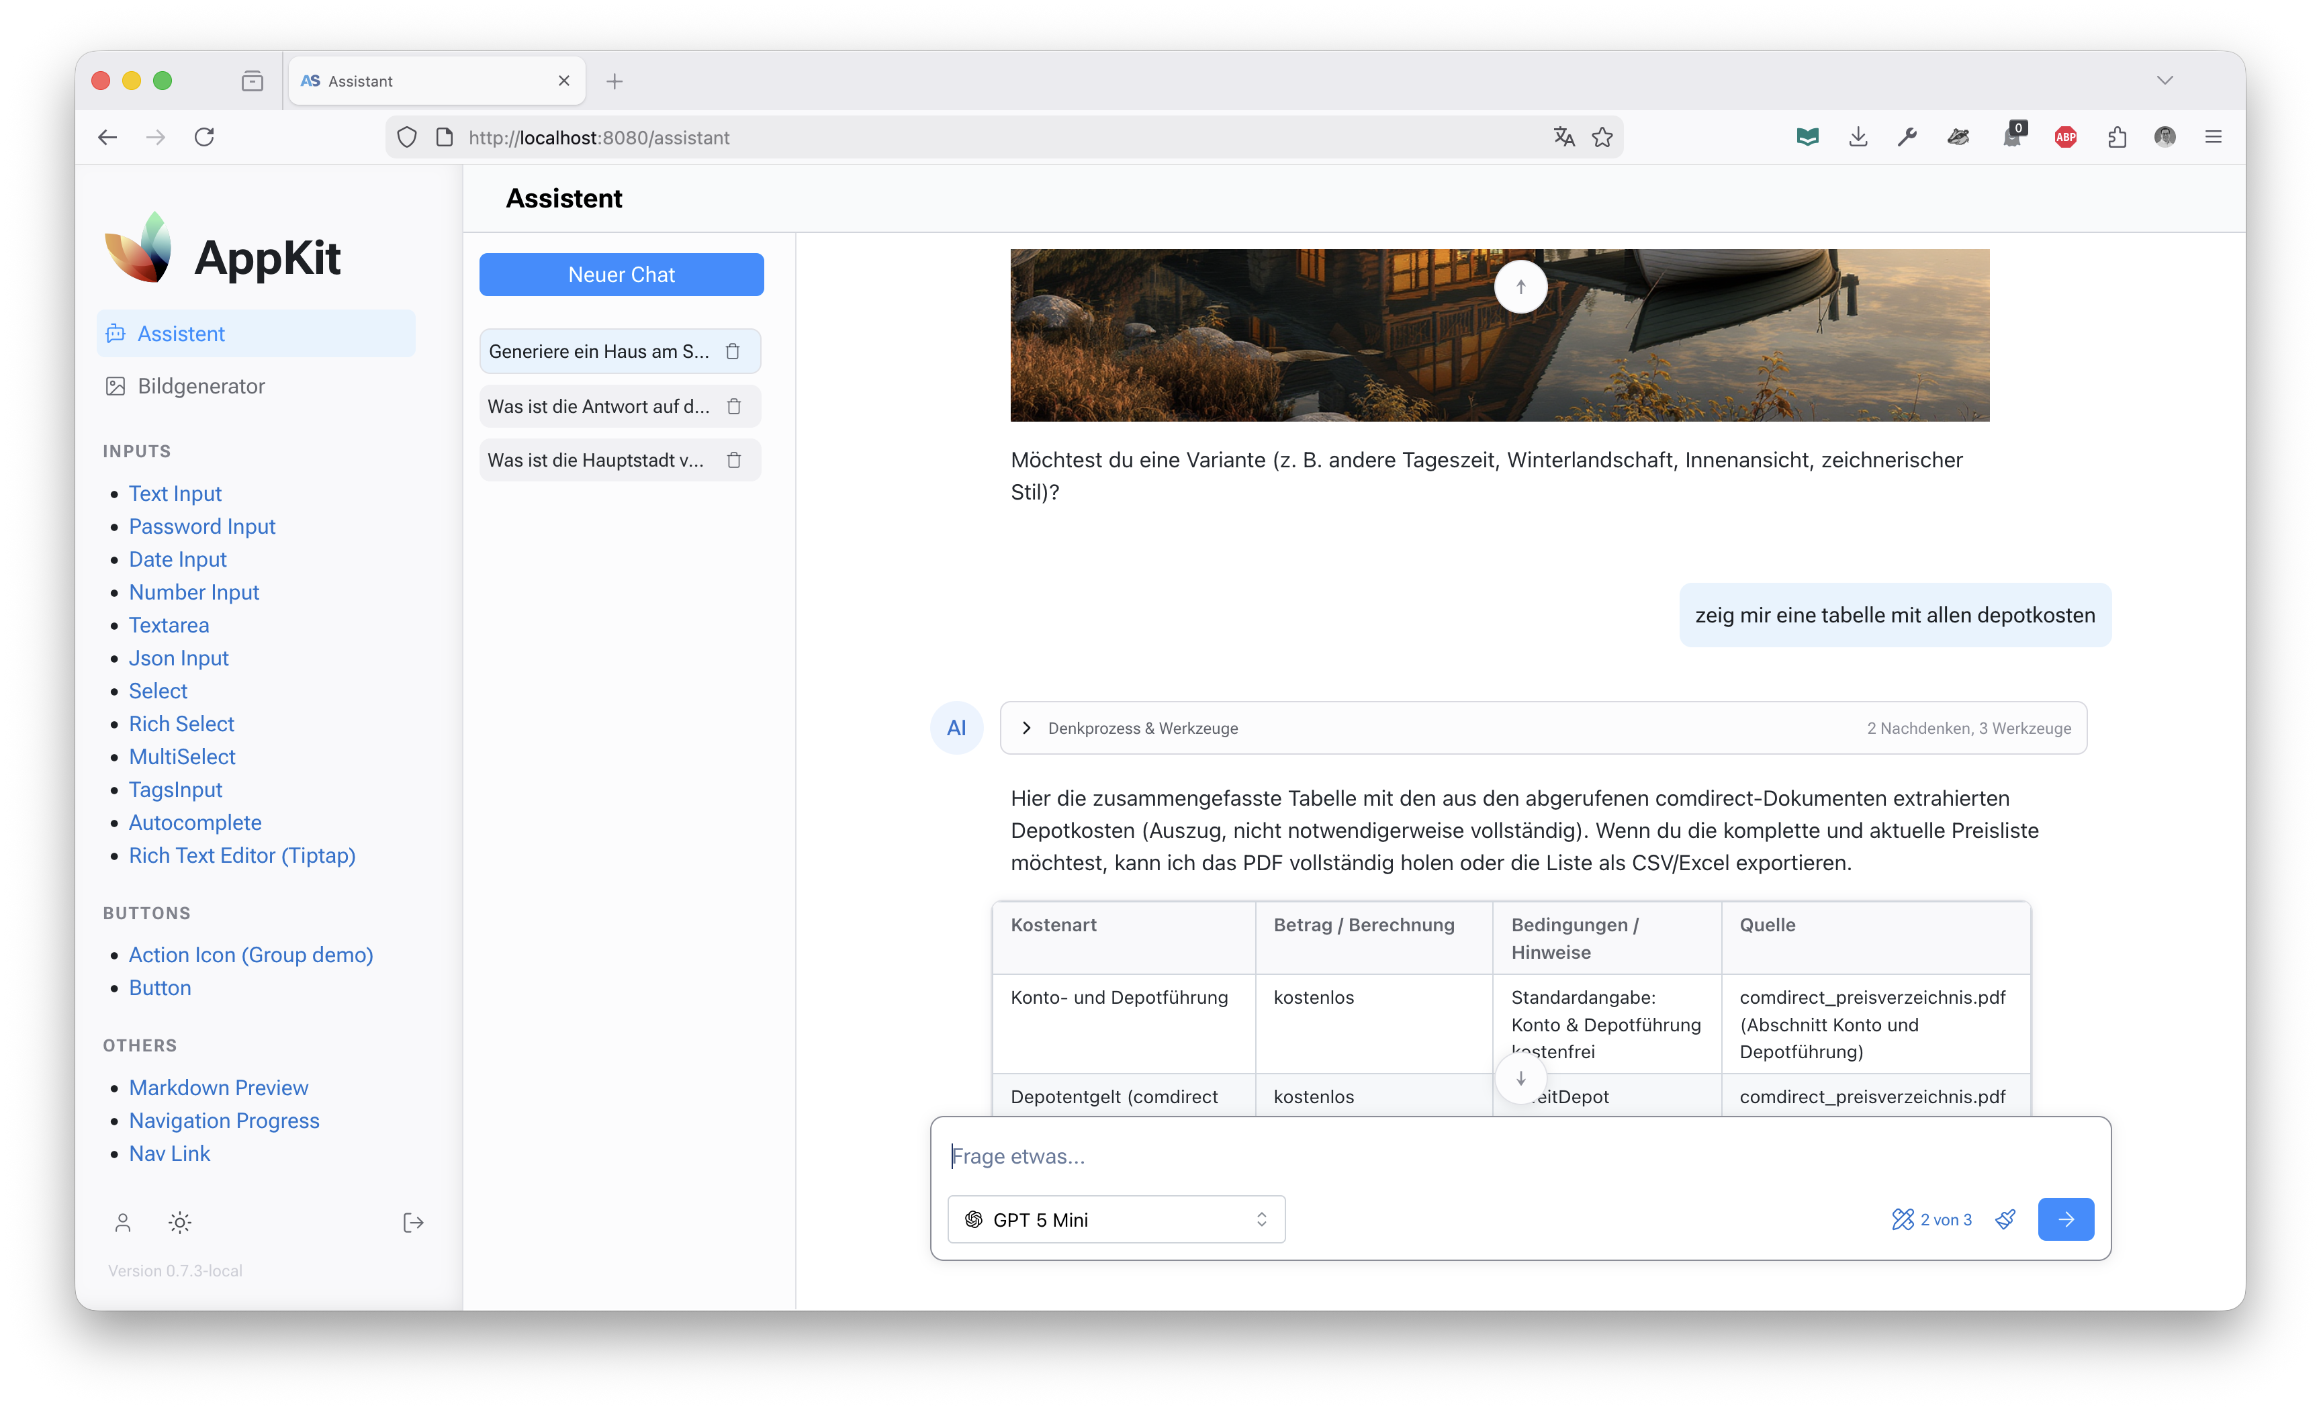This screenshot has height=1410, width=2321.
Task: Click the Neuer Chat button
Action: (x=621, y=275)
